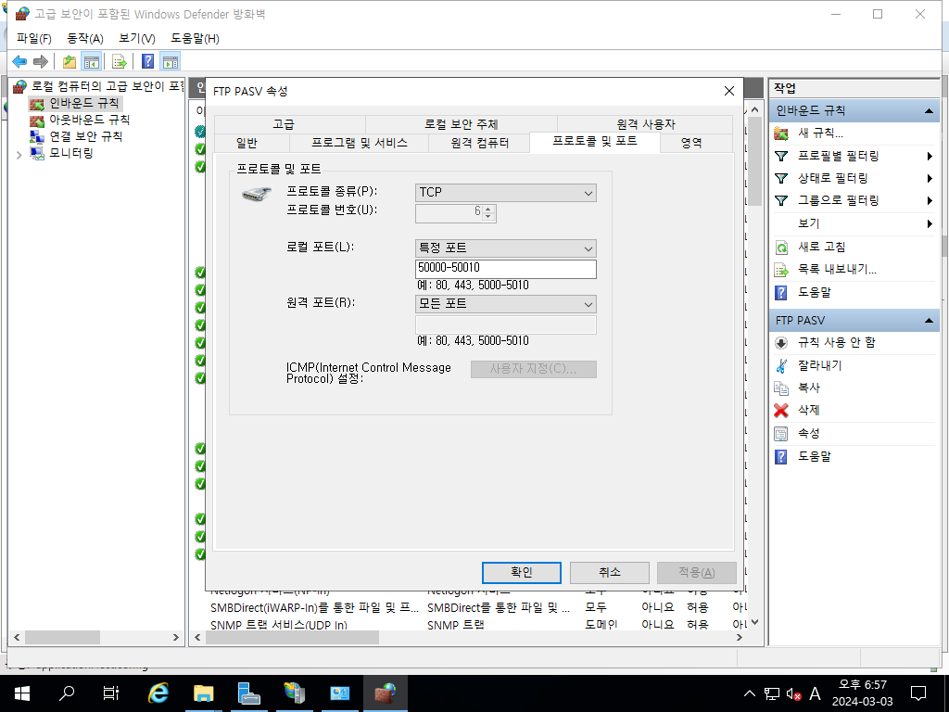Click the muted volume tray icon

point(793,693)
